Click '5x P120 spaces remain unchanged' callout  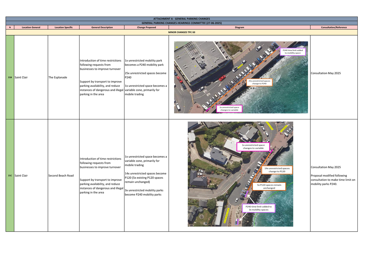[x=269, y=186]
